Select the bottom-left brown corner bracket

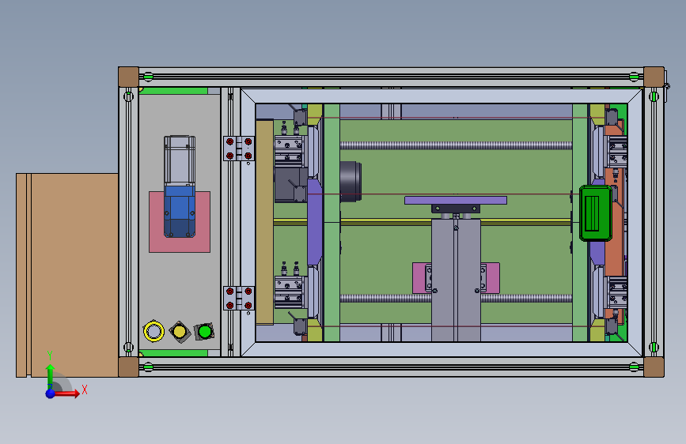pos(128,367)
